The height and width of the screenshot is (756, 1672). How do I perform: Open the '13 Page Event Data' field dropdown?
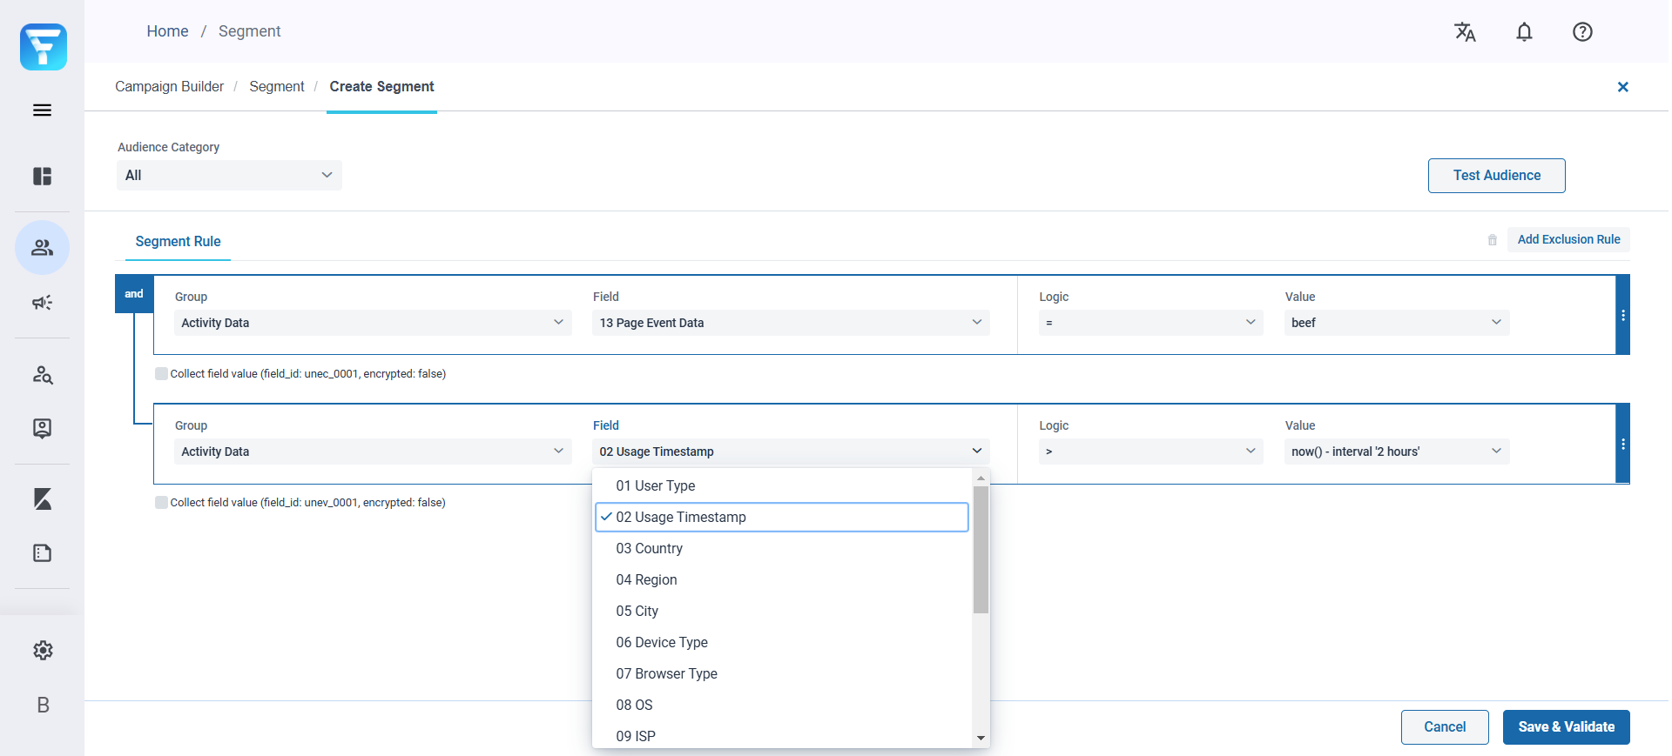[x=791, y=323]
